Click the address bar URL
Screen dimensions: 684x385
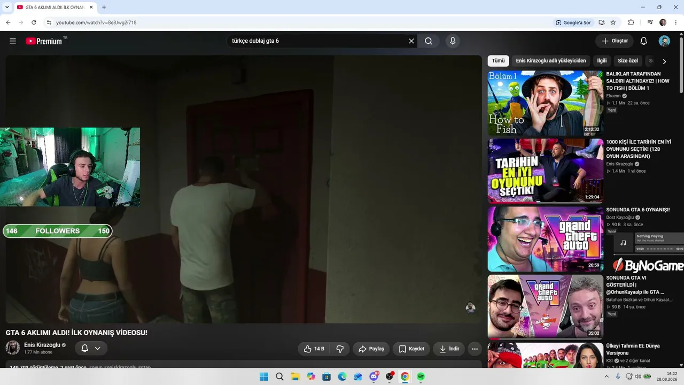point(96,22)
